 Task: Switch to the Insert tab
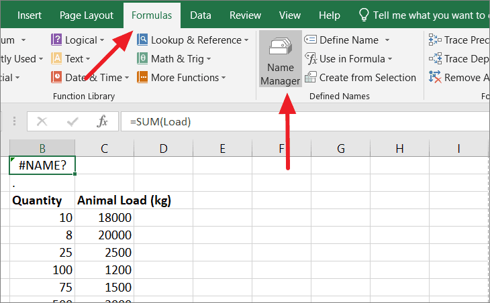pyautogui.click(x=30, y=15)
